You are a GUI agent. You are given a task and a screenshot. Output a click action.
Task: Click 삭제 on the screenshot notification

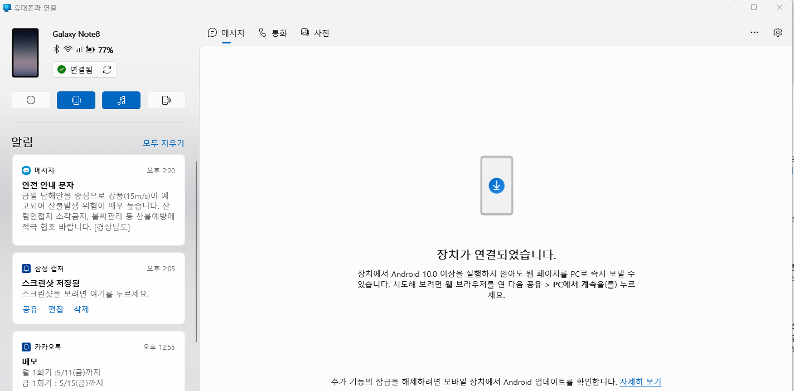pos(81,309)
